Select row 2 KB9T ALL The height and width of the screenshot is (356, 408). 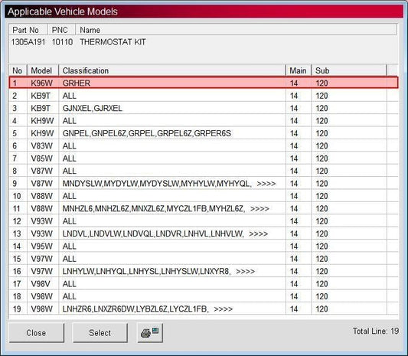pos(204,96)
